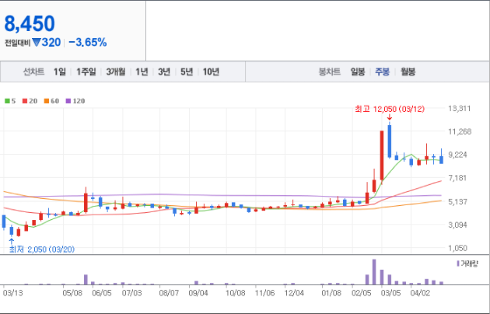Click the 9,224 price axis label
The height and width of the screenshot is (314, 490).
point(458,155)
